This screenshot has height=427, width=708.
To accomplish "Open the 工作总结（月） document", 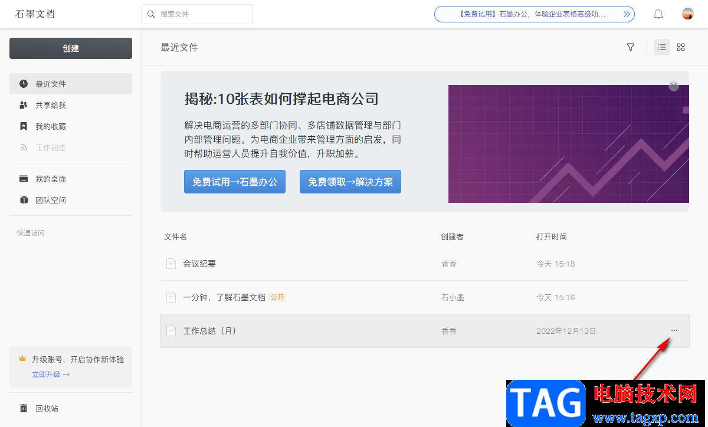I will pos(209,331).
